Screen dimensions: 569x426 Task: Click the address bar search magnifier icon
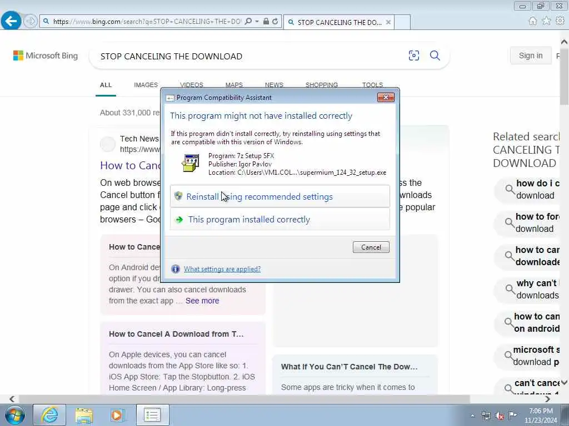tap(248, 22)
